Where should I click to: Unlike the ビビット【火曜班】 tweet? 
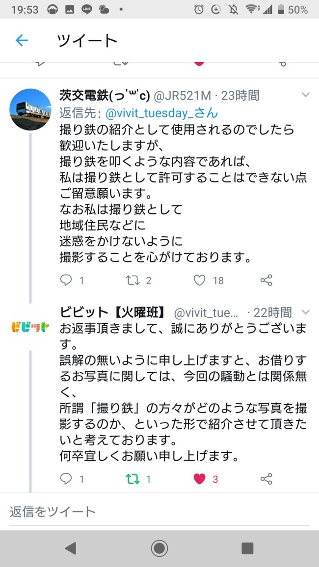199,479
